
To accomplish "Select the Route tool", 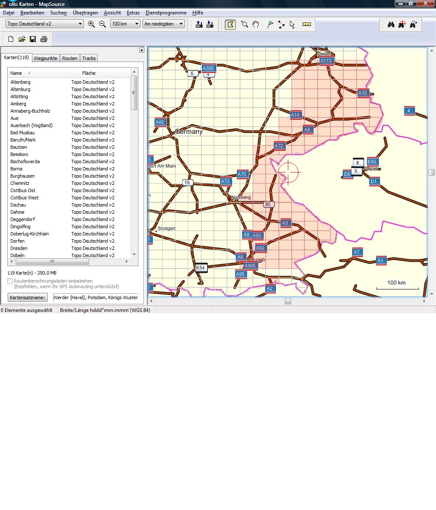I will (281, 24).
